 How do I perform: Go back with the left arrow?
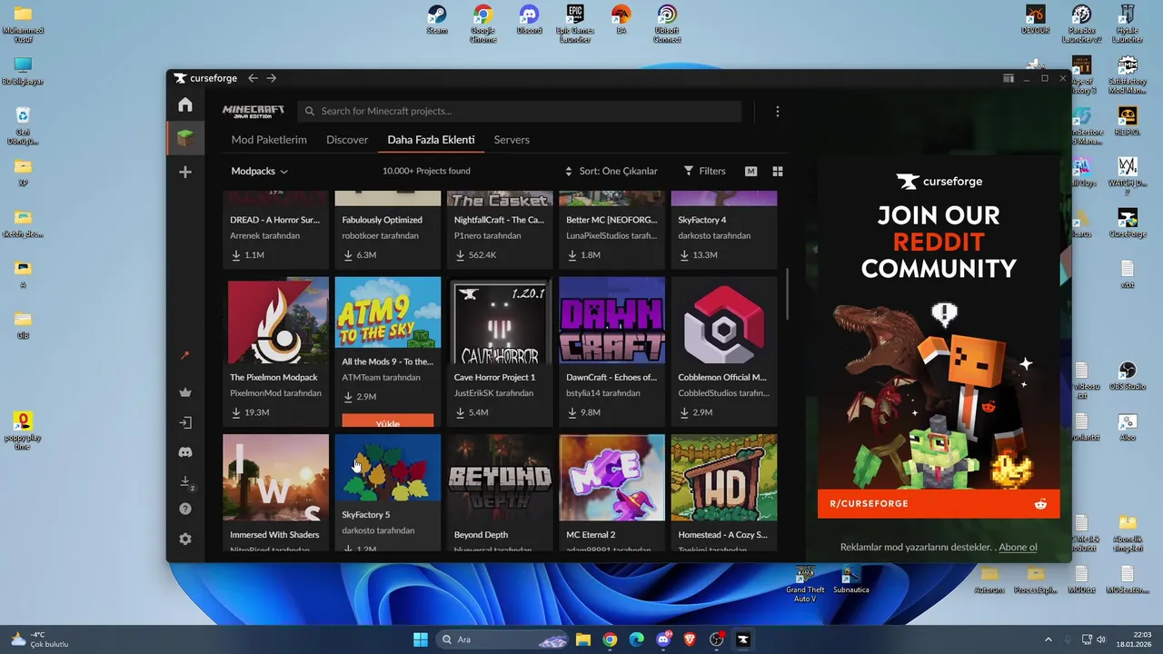point(253,78)
